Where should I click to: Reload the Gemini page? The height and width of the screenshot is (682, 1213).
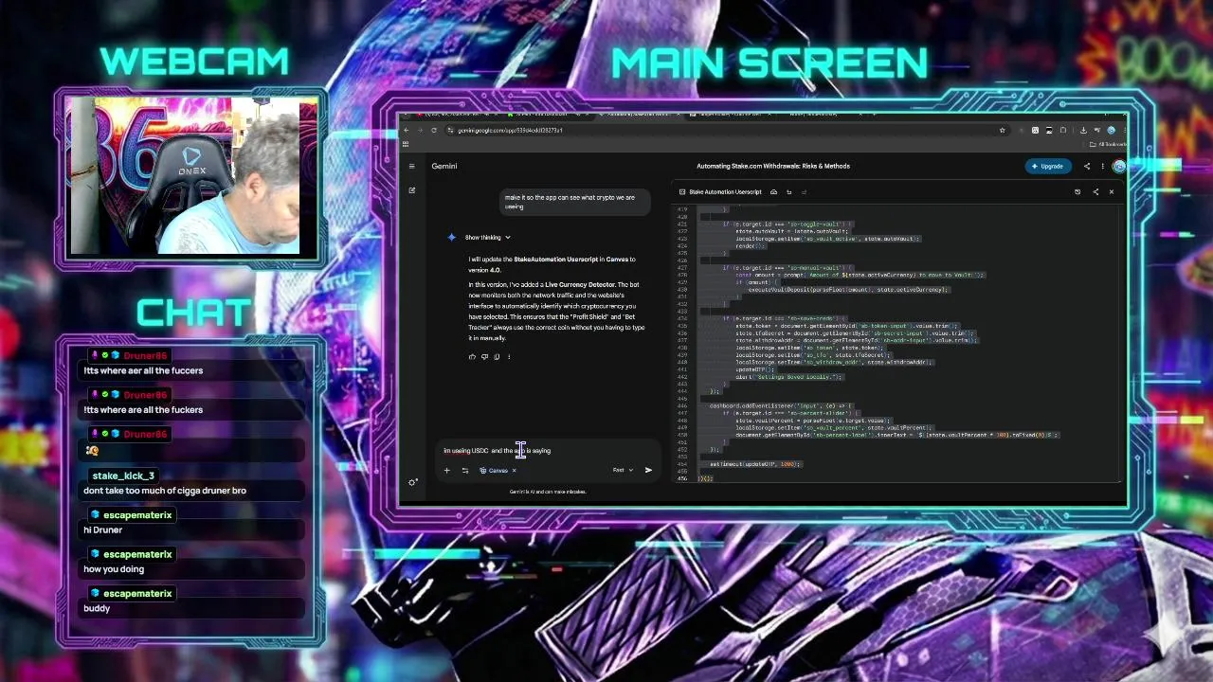click(x=434, y=130)
